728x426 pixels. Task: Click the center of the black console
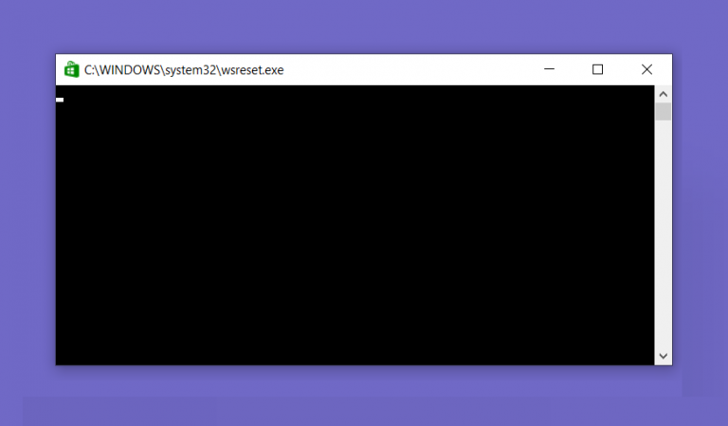(355, 225)
